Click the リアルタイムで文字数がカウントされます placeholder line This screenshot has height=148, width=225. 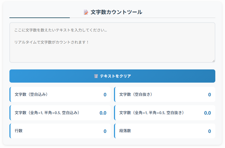pos(51,42)
